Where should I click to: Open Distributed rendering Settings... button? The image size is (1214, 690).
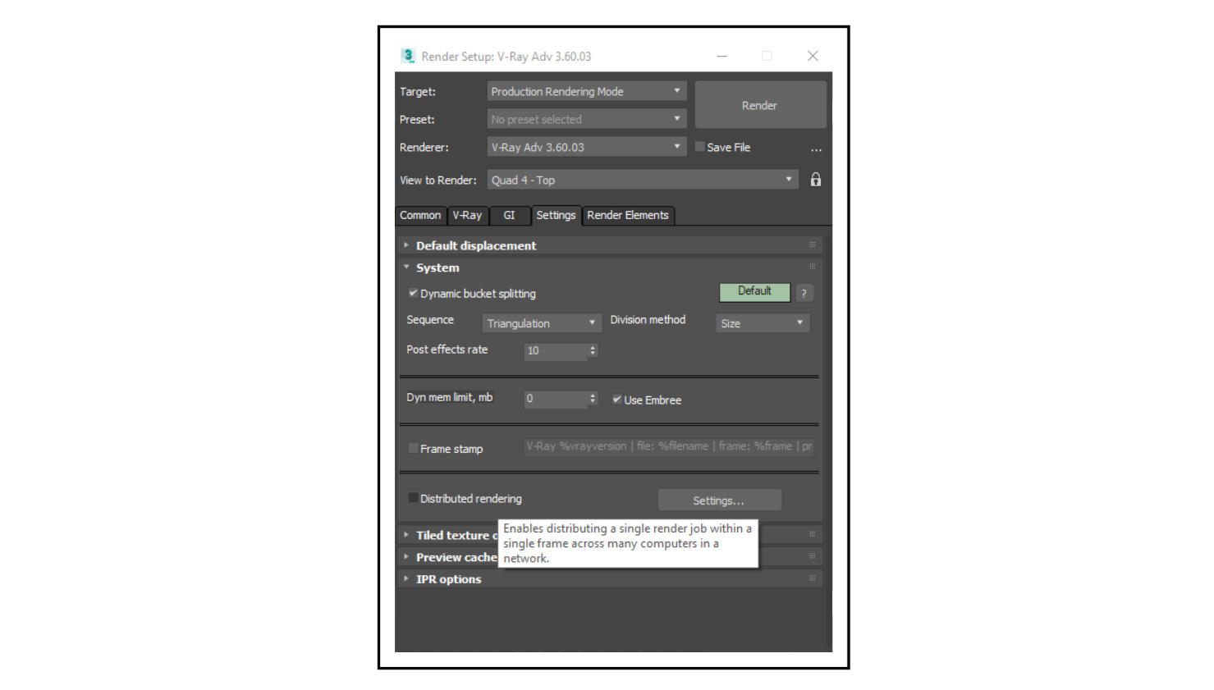click(719, 500)
